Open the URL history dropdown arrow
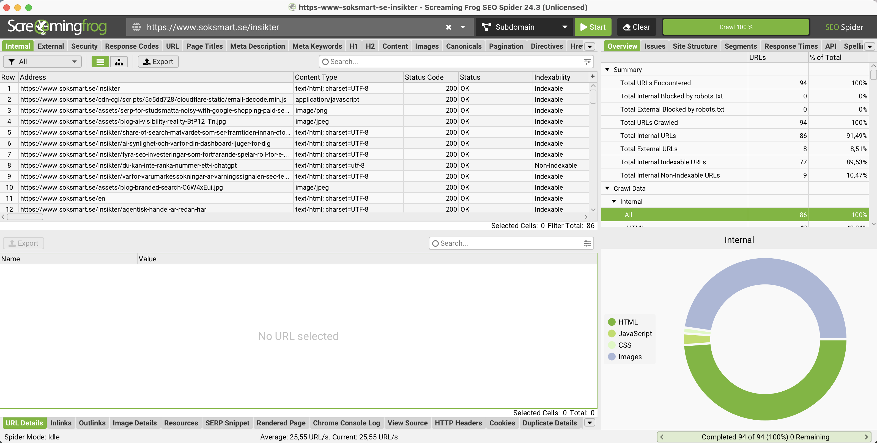This screenshot has width=877, height=443. point(463,27)
